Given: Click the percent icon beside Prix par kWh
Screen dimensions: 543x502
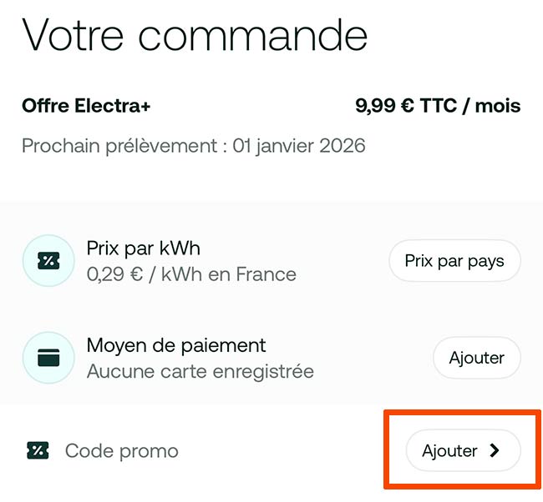Looking at the screenshot, I should click(48, 261).
